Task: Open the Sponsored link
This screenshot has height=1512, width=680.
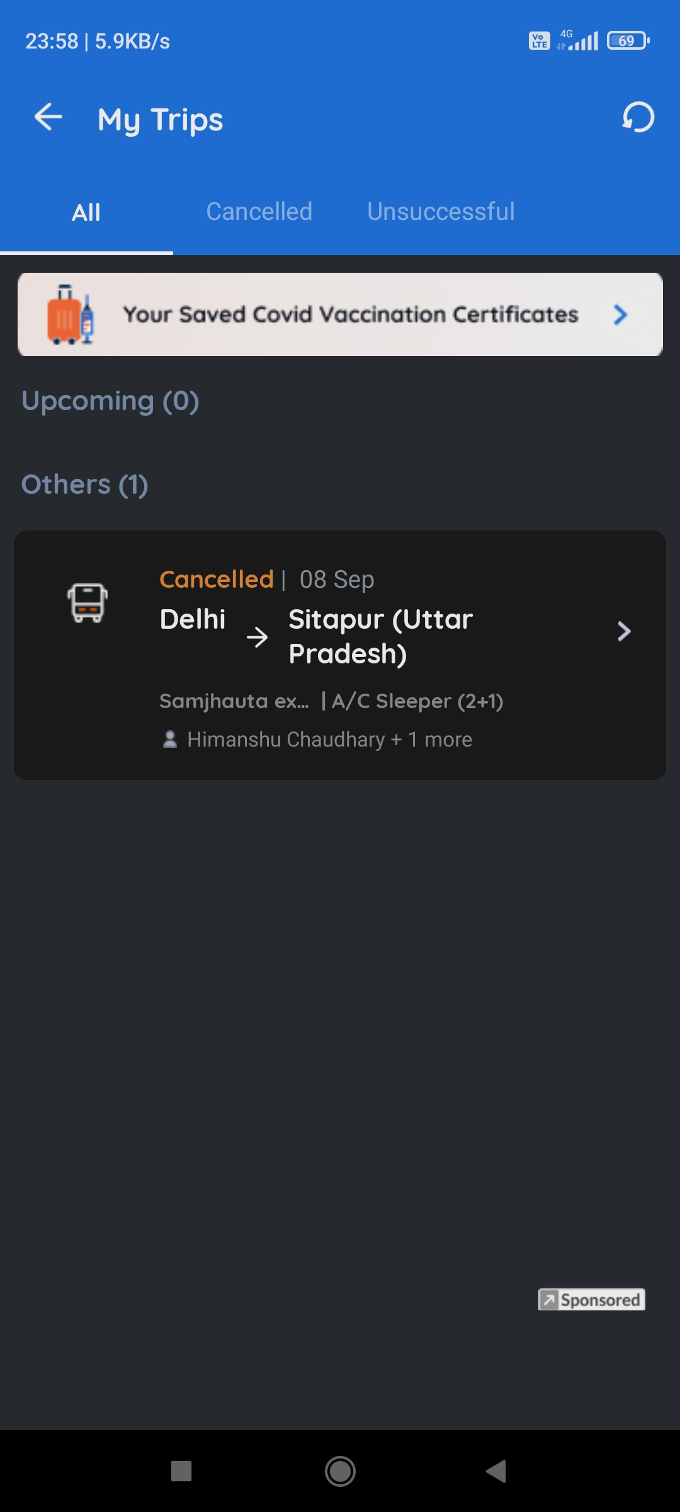Action: pyautogui.click(x=600, y=1300)
